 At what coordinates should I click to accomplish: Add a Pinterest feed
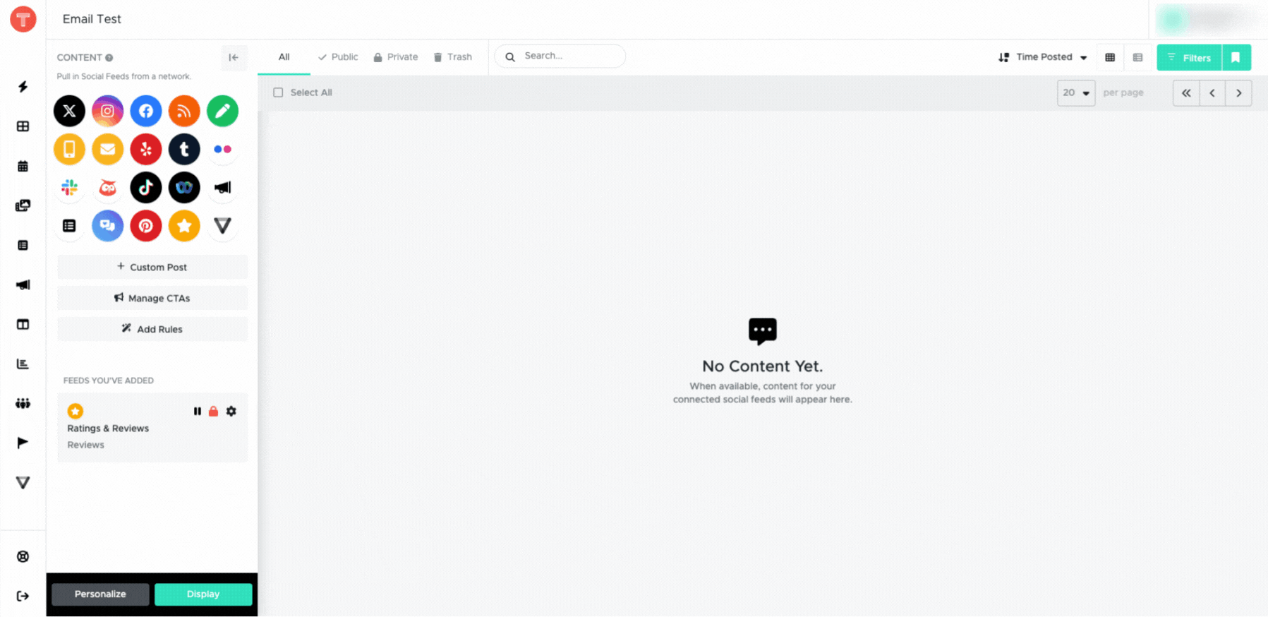[146, 226]
